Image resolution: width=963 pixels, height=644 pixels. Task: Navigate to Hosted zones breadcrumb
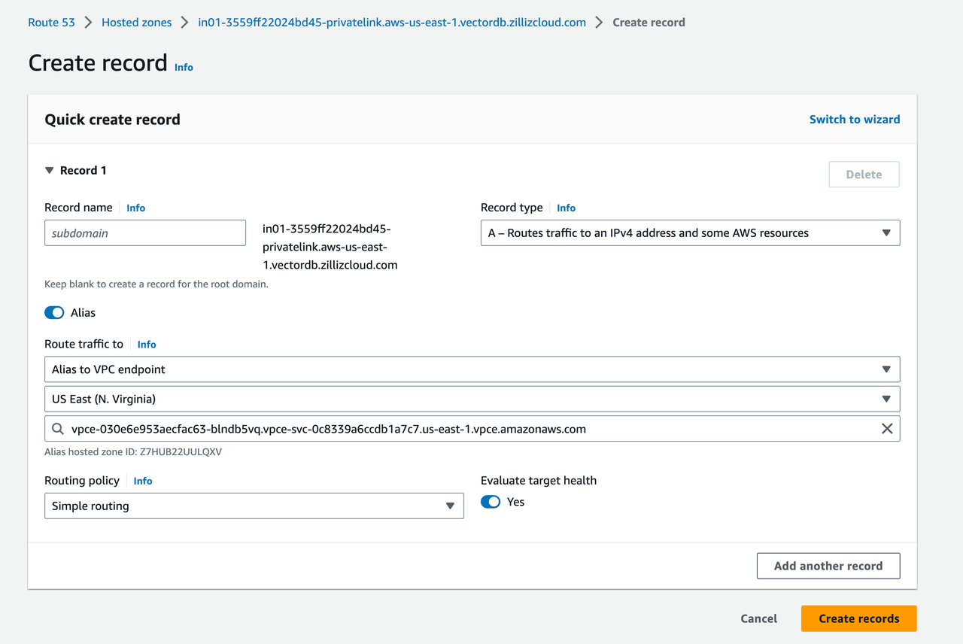coord(136,23)
